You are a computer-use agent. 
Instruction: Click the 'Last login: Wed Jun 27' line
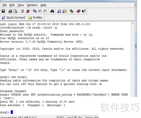[x=45, y=24]
